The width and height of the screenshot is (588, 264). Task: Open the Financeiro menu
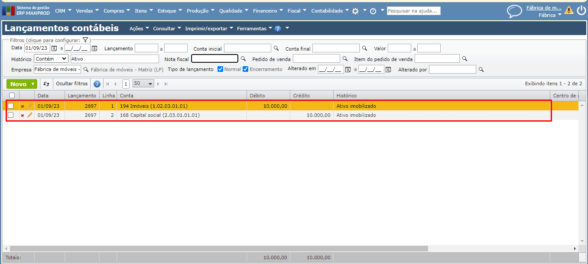(268, 11)
